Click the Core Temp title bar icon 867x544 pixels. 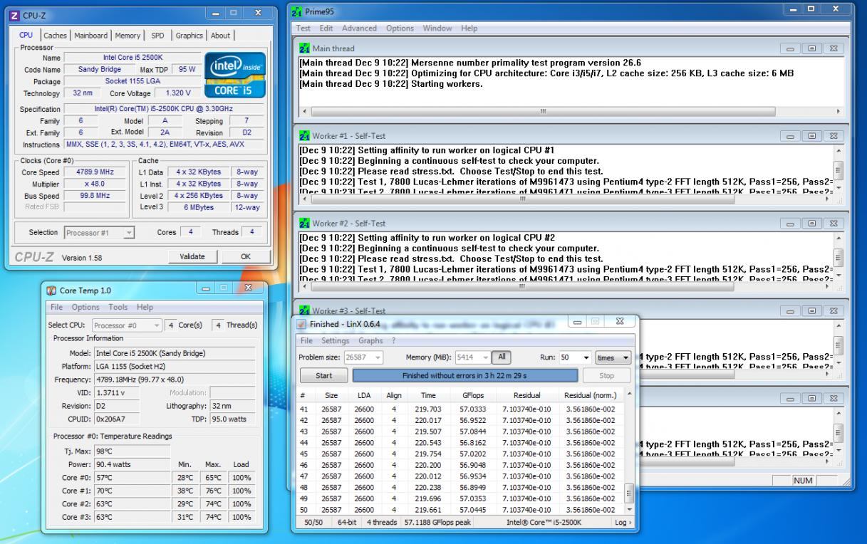pos(51,291)
